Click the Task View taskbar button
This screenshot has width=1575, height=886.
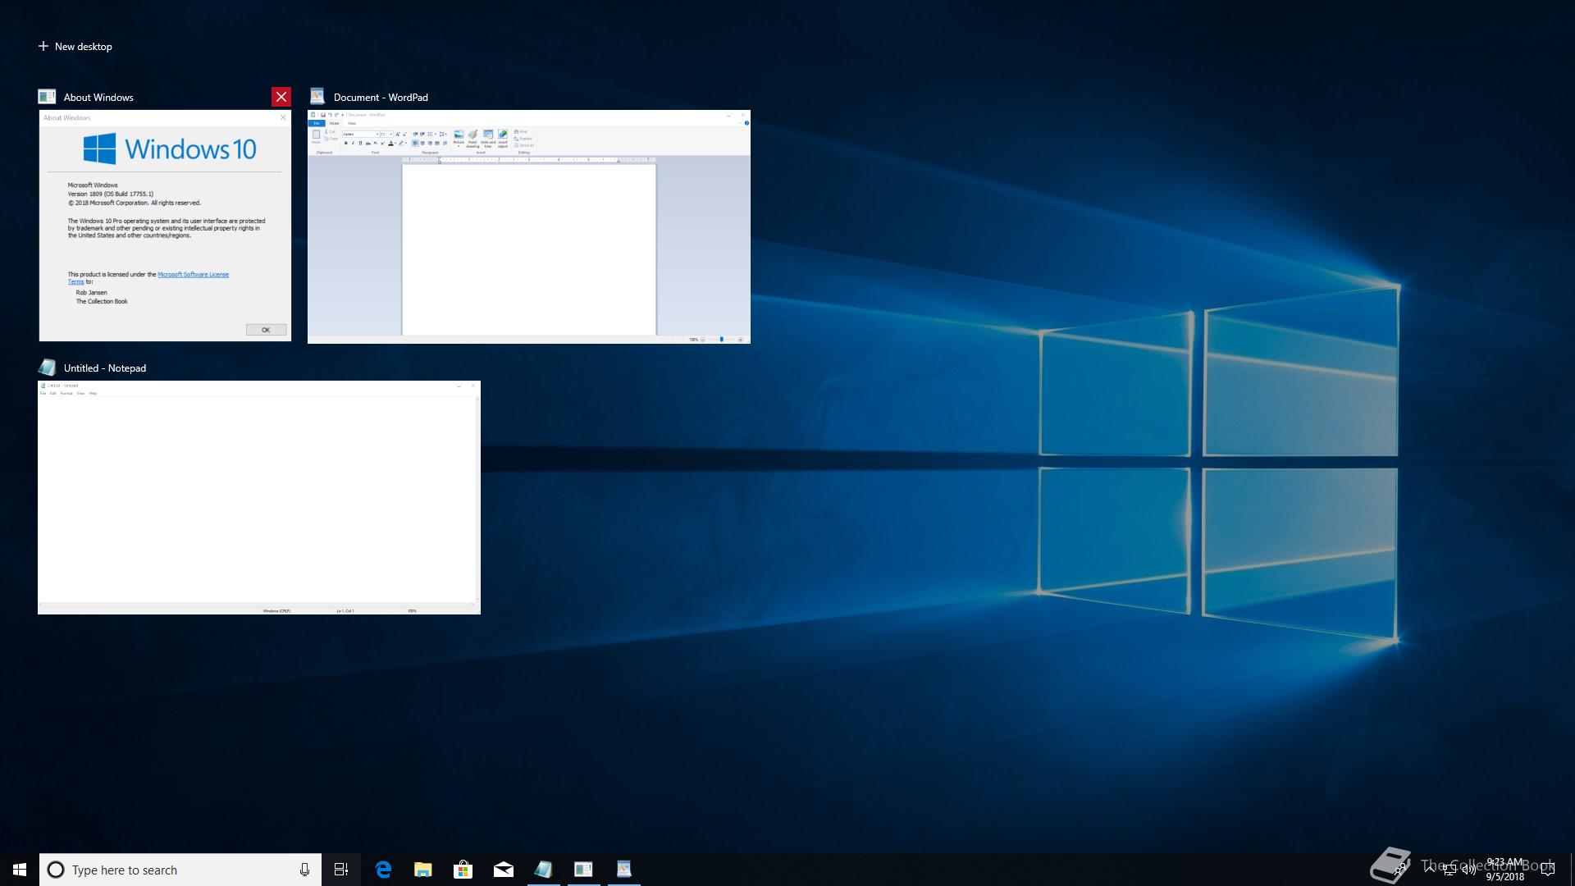pos(341,870)
